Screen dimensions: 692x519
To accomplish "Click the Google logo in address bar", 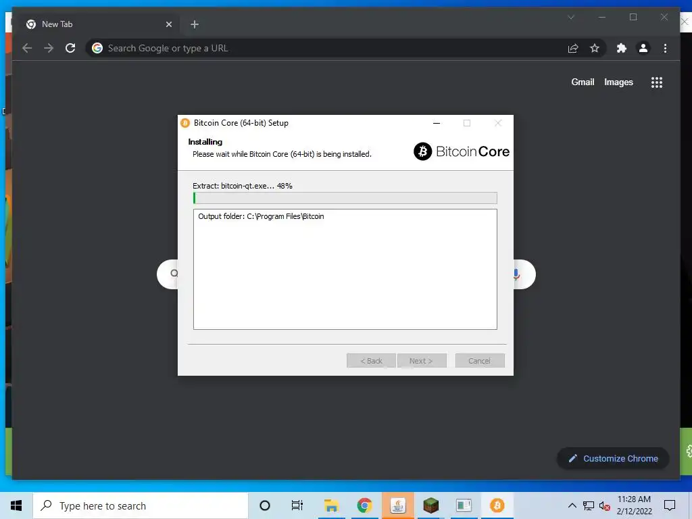I will point(97,48).
